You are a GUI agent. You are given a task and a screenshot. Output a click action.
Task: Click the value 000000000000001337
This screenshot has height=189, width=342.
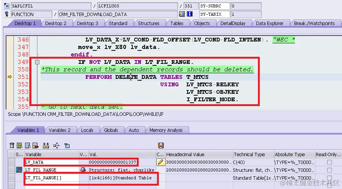pos(113,162)
